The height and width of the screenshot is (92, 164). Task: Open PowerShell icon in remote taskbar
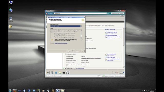(56, 73)
